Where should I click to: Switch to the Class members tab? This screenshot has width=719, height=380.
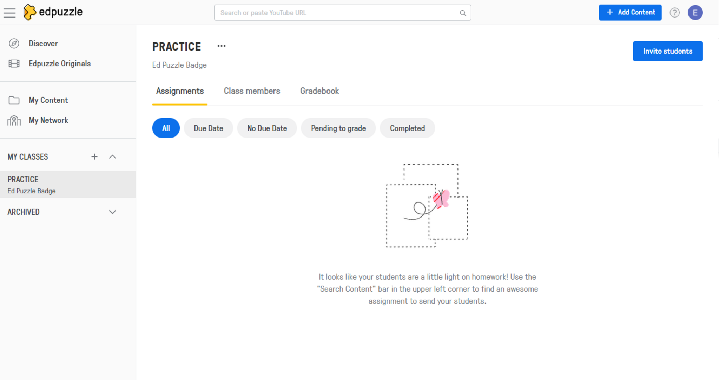point(252,91)
